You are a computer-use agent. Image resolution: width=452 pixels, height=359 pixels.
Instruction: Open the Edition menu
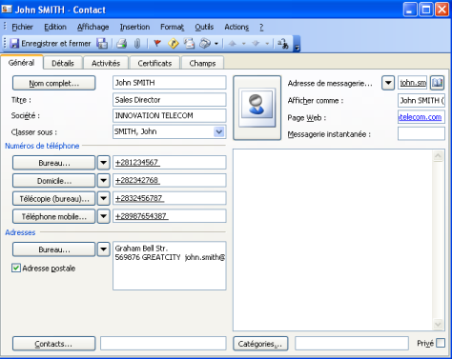55,27
